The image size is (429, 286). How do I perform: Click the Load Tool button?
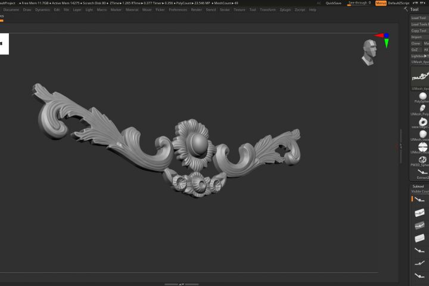tap(419, 18)
